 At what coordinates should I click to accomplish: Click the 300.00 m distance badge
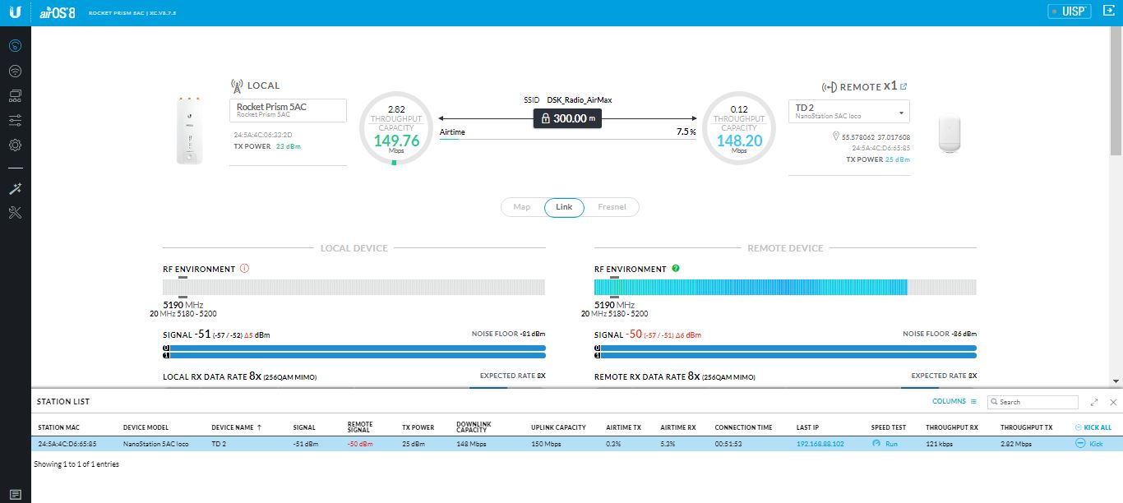(x=567, y=118)
